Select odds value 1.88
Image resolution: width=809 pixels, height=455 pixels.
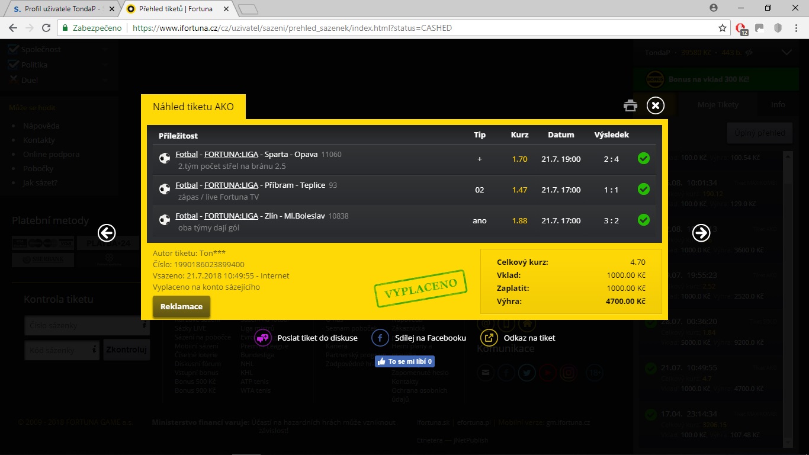(519, 220)
